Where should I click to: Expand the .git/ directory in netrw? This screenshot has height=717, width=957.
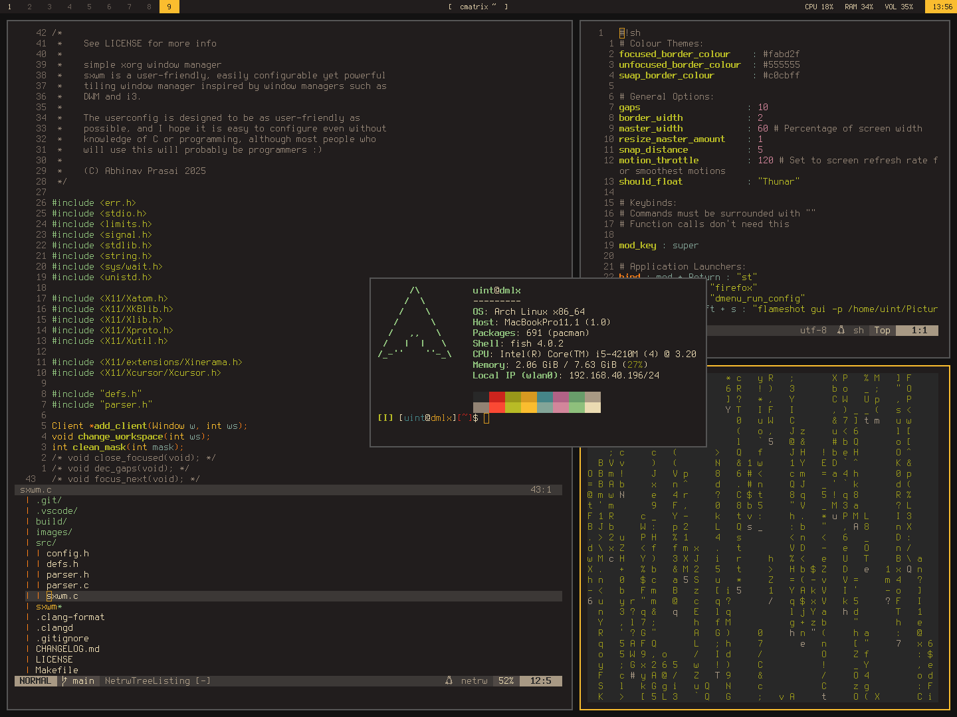tap(49, 500)
